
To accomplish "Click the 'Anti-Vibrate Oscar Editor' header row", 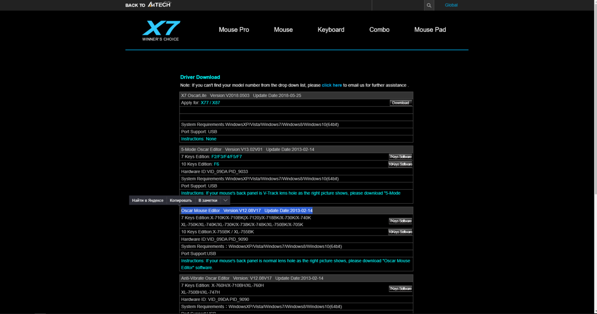I will click(296, 278).
